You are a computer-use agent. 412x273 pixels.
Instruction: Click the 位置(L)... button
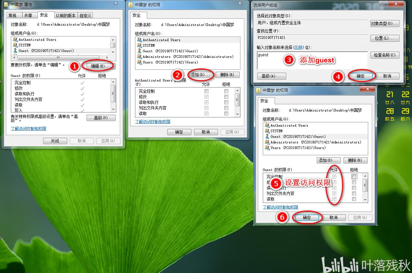385,38
